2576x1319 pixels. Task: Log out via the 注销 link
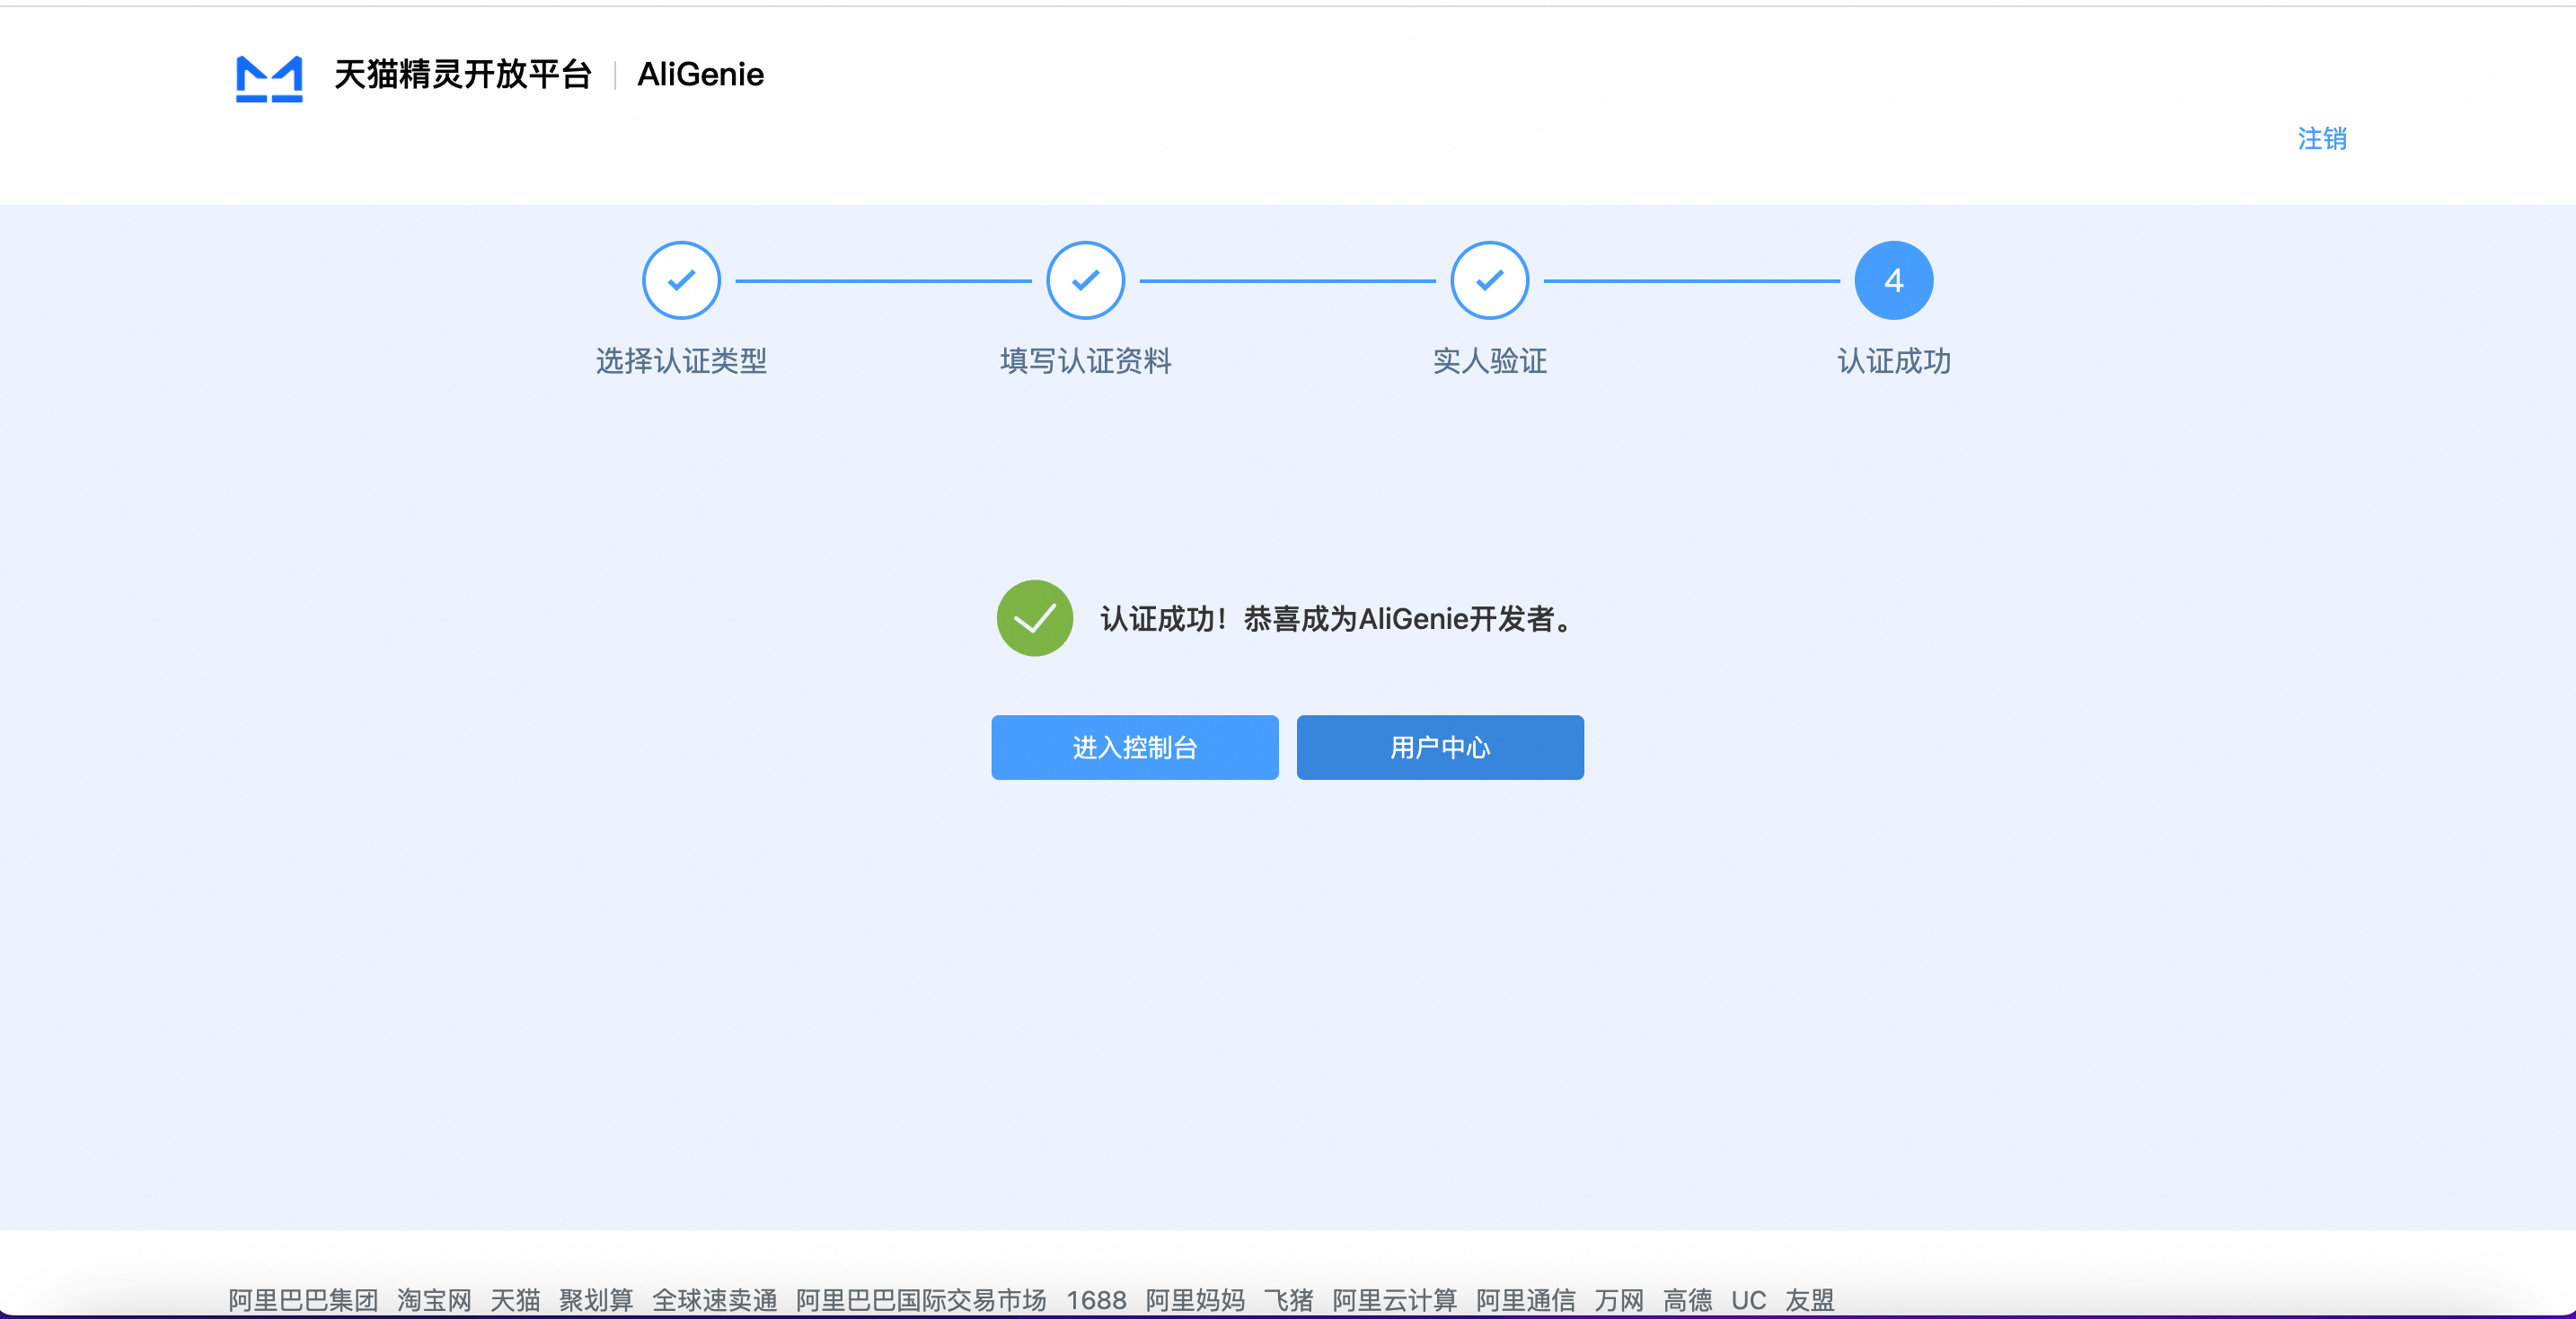click(2321, 138)
